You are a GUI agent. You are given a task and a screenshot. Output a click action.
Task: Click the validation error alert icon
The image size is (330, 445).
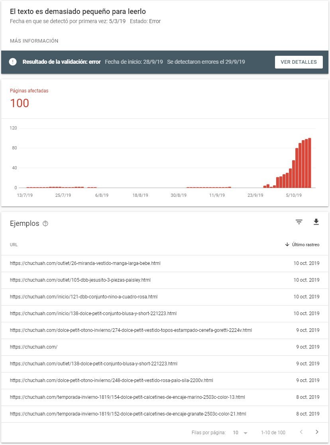pos(13,62)
